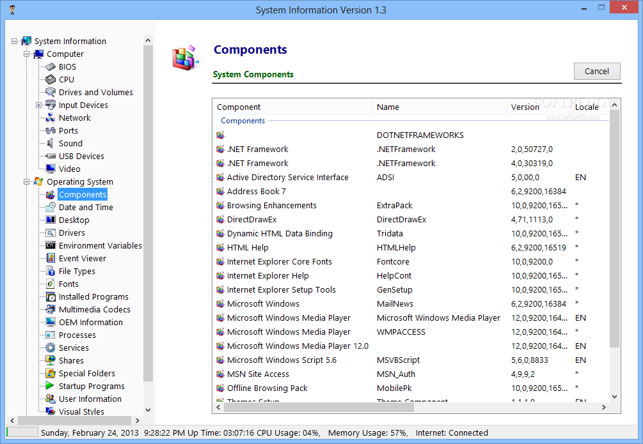Select the Computer tree item
The height and width of the screenshot is (444, 643).
[x=65, y=54]
